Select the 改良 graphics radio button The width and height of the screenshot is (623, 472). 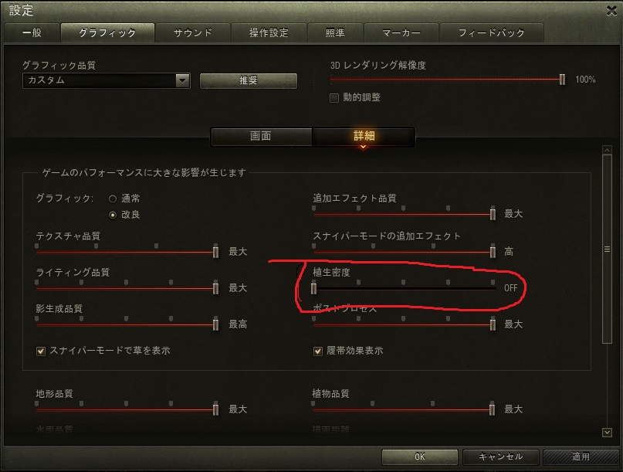(113, 215)
